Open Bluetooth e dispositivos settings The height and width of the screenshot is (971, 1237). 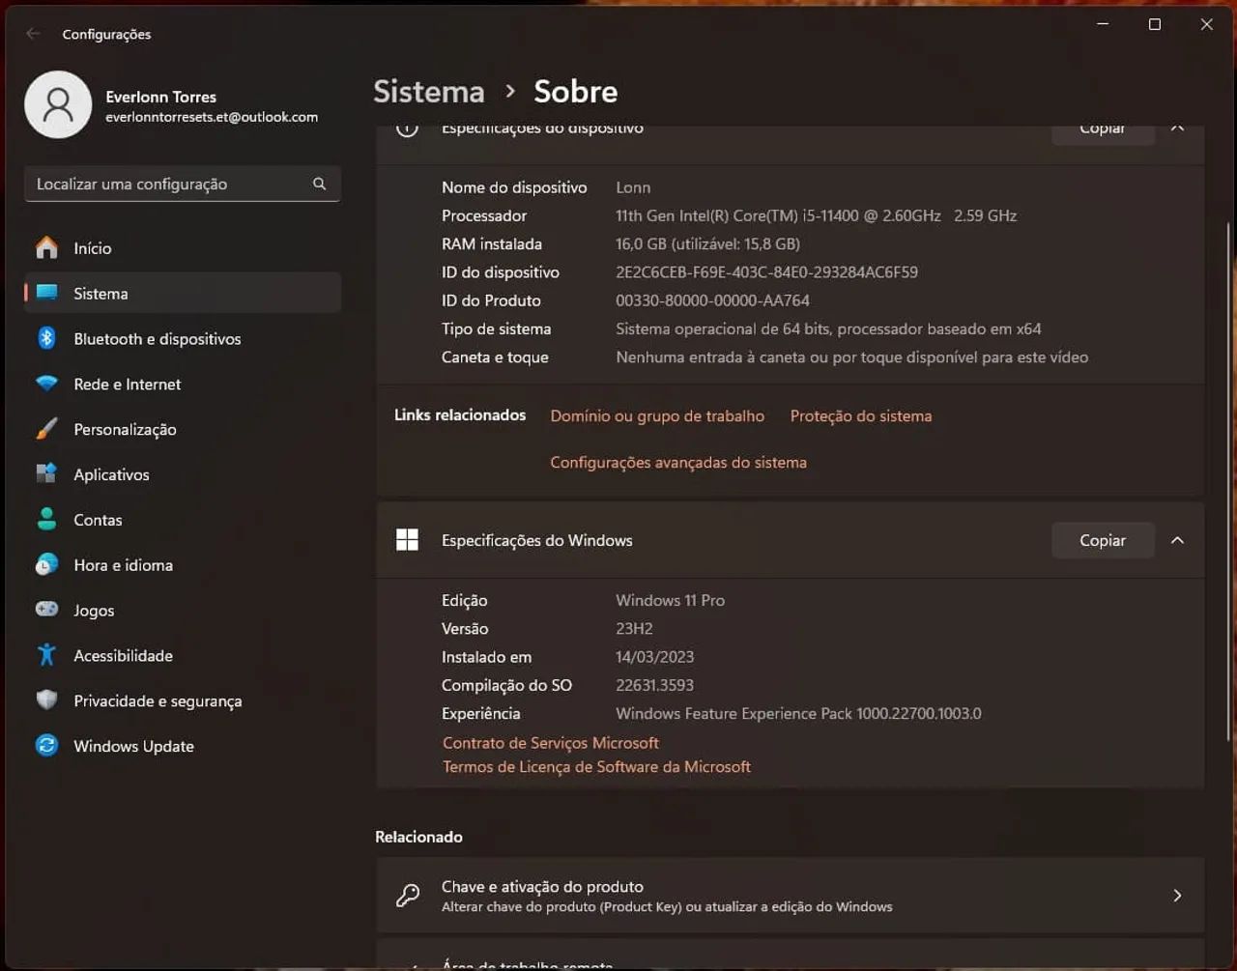[x=182, y=338]
